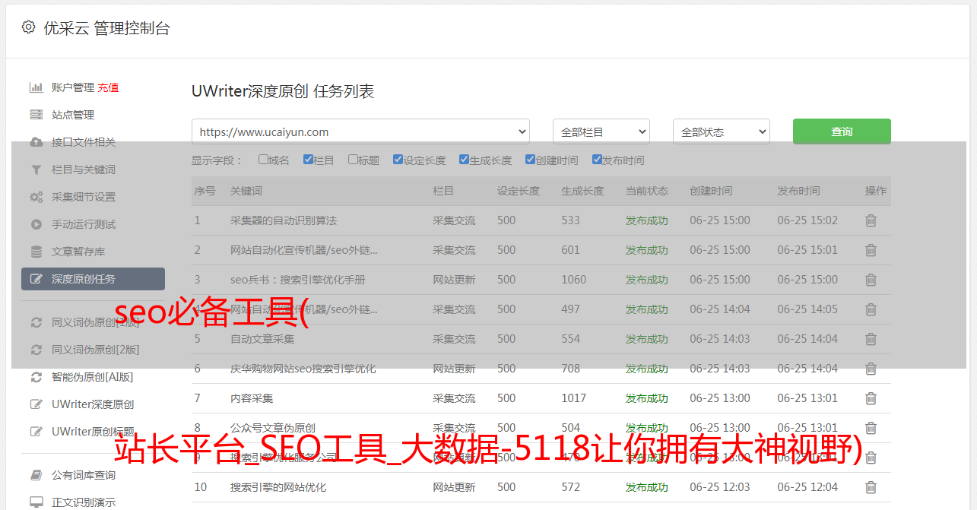Delete the 内容采集 task with trash icon
The height and width of the screenshot is (510, 977).
point(871,398)
